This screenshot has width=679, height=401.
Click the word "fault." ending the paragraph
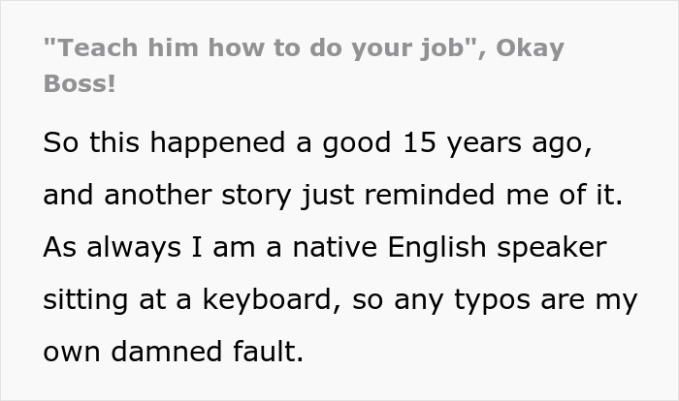tap(268, 350)
